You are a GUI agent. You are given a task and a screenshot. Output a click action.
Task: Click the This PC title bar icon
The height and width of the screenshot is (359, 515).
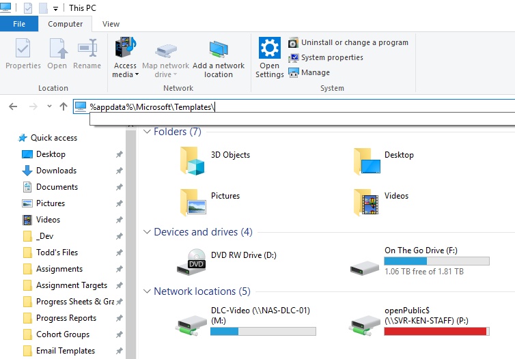pos(5,8)
